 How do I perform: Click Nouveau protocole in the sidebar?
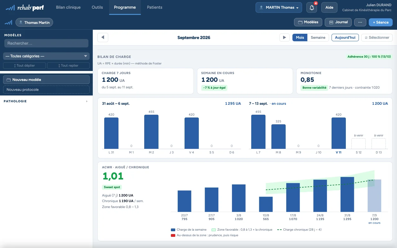pyautogui.click(x=46, y=90)
